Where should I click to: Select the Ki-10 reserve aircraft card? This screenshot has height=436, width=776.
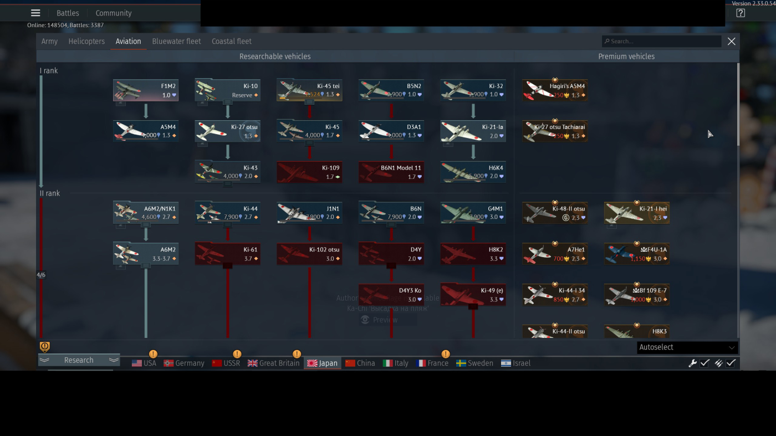(x=228, y=90)
